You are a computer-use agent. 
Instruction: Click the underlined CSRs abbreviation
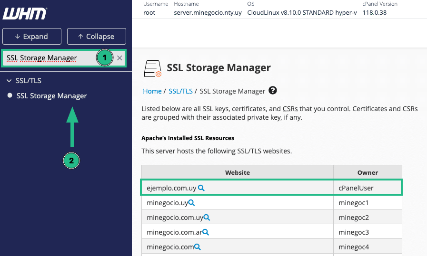(290, 109)
